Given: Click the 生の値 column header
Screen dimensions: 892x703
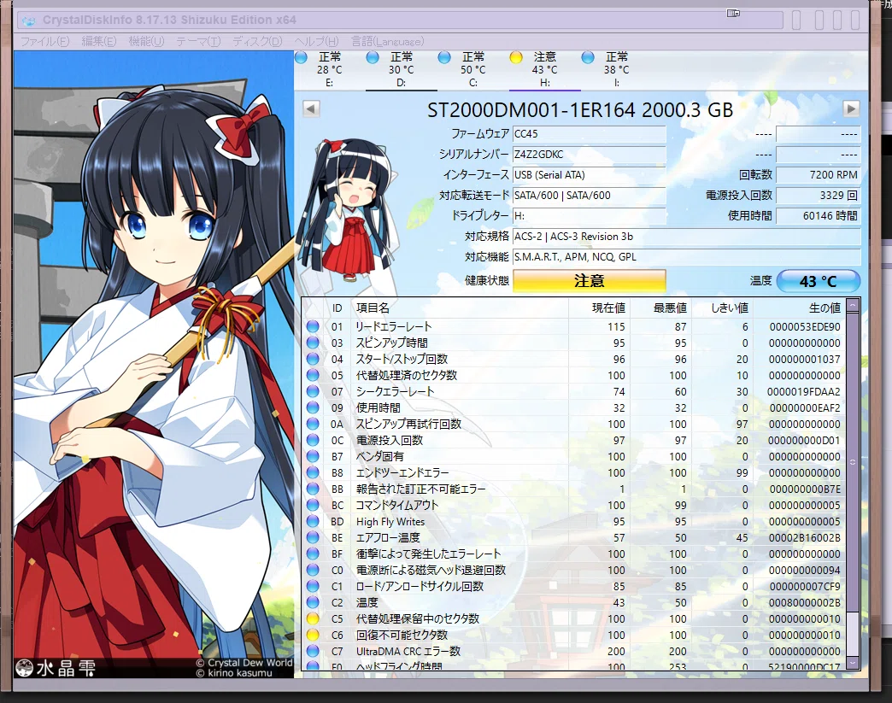Looking at the screenshot, I should (799, 308).
